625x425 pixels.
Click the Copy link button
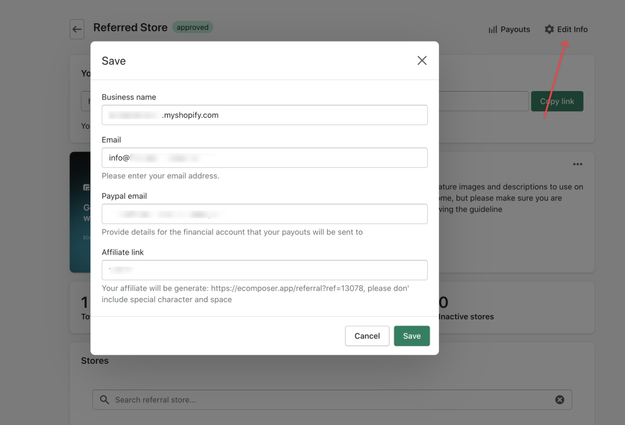(557, 101)
